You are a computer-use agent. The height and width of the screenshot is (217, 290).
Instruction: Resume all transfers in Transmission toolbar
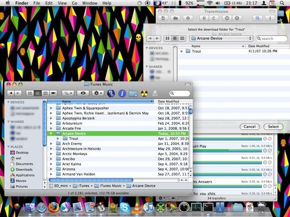(x=213, y=18)
